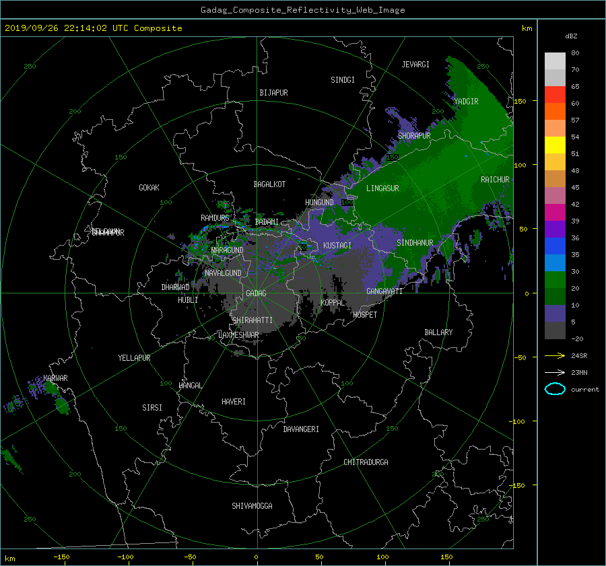
Task: Click the yellow 24SR arrow legend icon
Action: click(555, 355)
